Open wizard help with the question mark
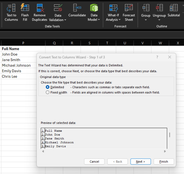The width and height of the screenshot is (184, 174). [157, 57]
